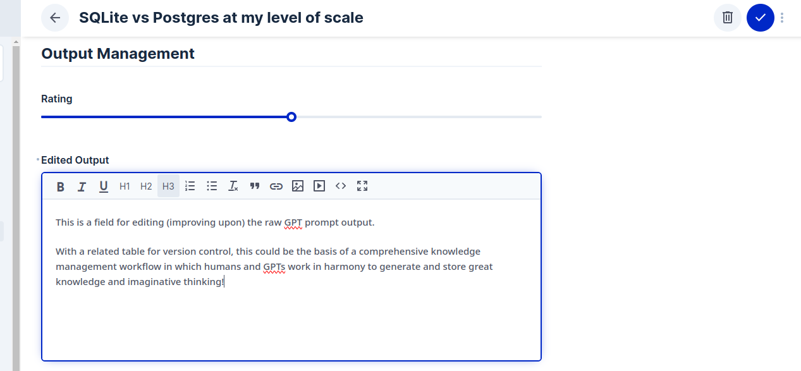Expand the editor to fullscreen

[362, 186]
